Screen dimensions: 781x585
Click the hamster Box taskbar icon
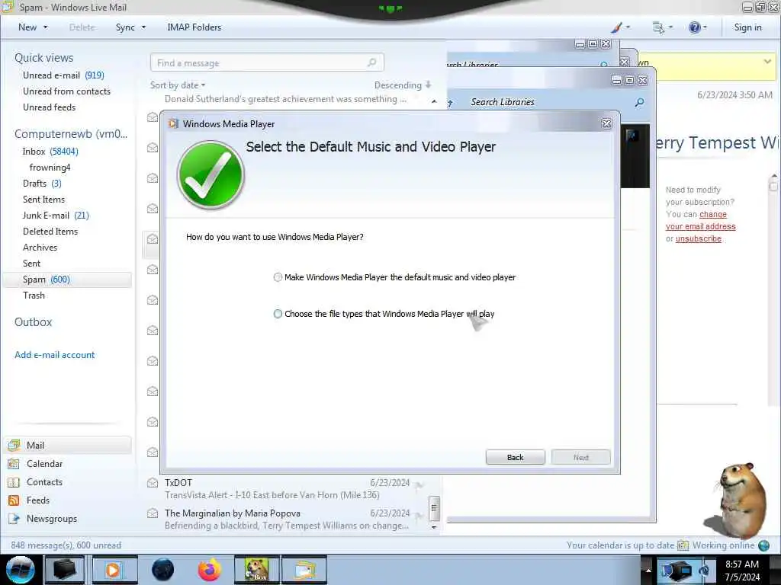257,570
